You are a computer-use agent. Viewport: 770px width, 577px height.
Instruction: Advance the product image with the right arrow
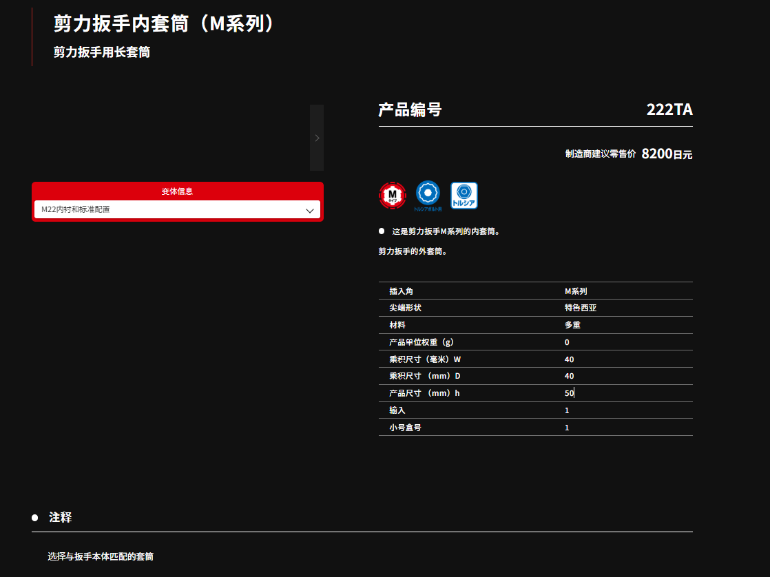coord(317,138)
